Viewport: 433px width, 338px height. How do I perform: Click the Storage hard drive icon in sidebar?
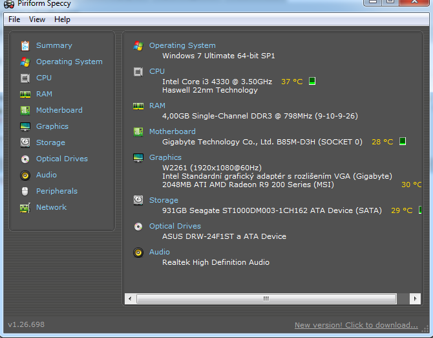tap(25, 142)
